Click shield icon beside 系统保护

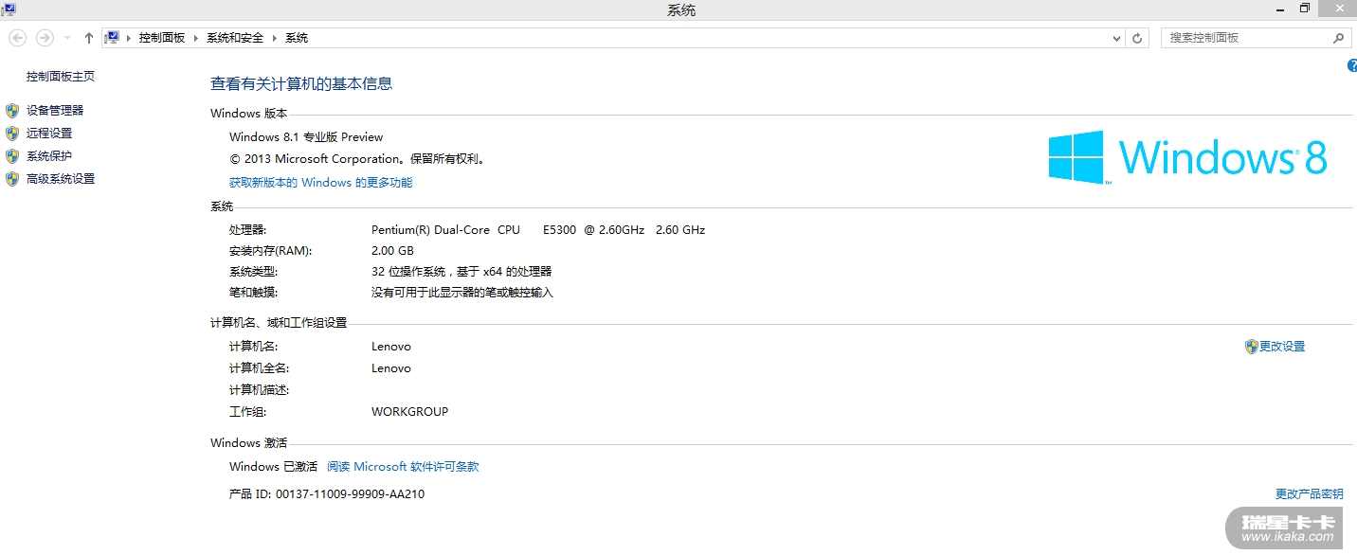[12, 156]
